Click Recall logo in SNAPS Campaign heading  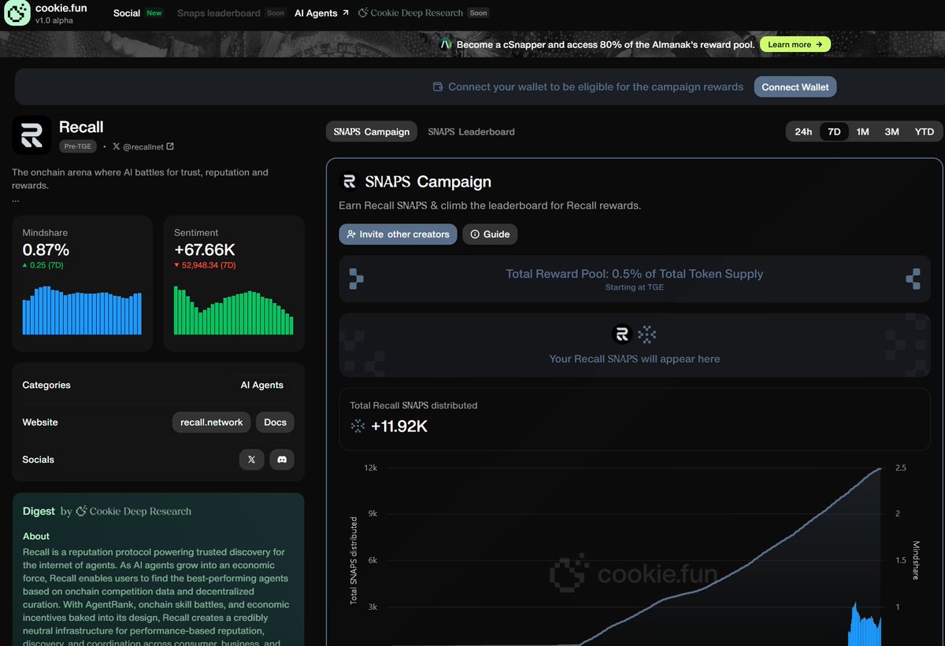(349, 182)
